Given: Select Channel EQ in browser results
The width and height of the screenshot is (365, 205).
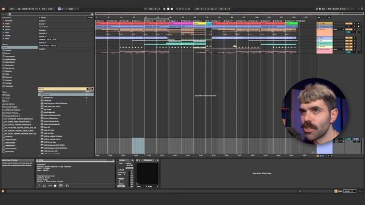Looking at the screenshot, I should tap(48, 97).
